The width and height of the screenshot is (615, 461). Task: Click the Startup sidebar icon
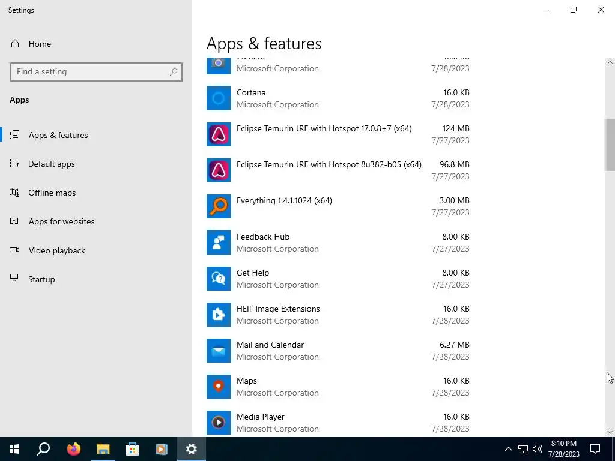pyautogui.click(x=14, y=279)
